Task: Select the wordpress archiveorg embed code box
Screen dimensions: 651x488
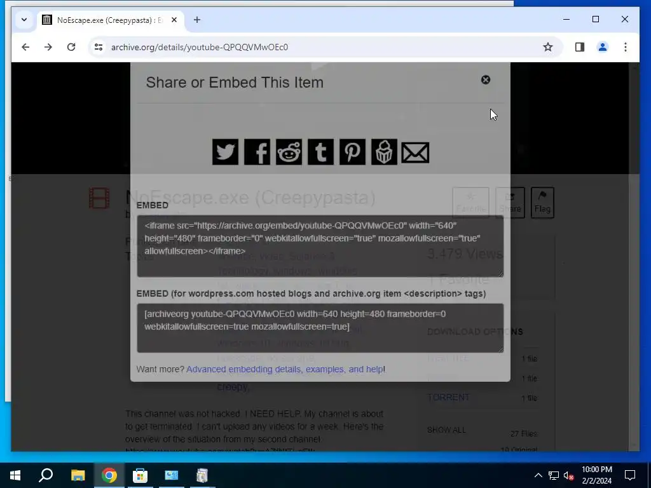Action: [320, 329]
